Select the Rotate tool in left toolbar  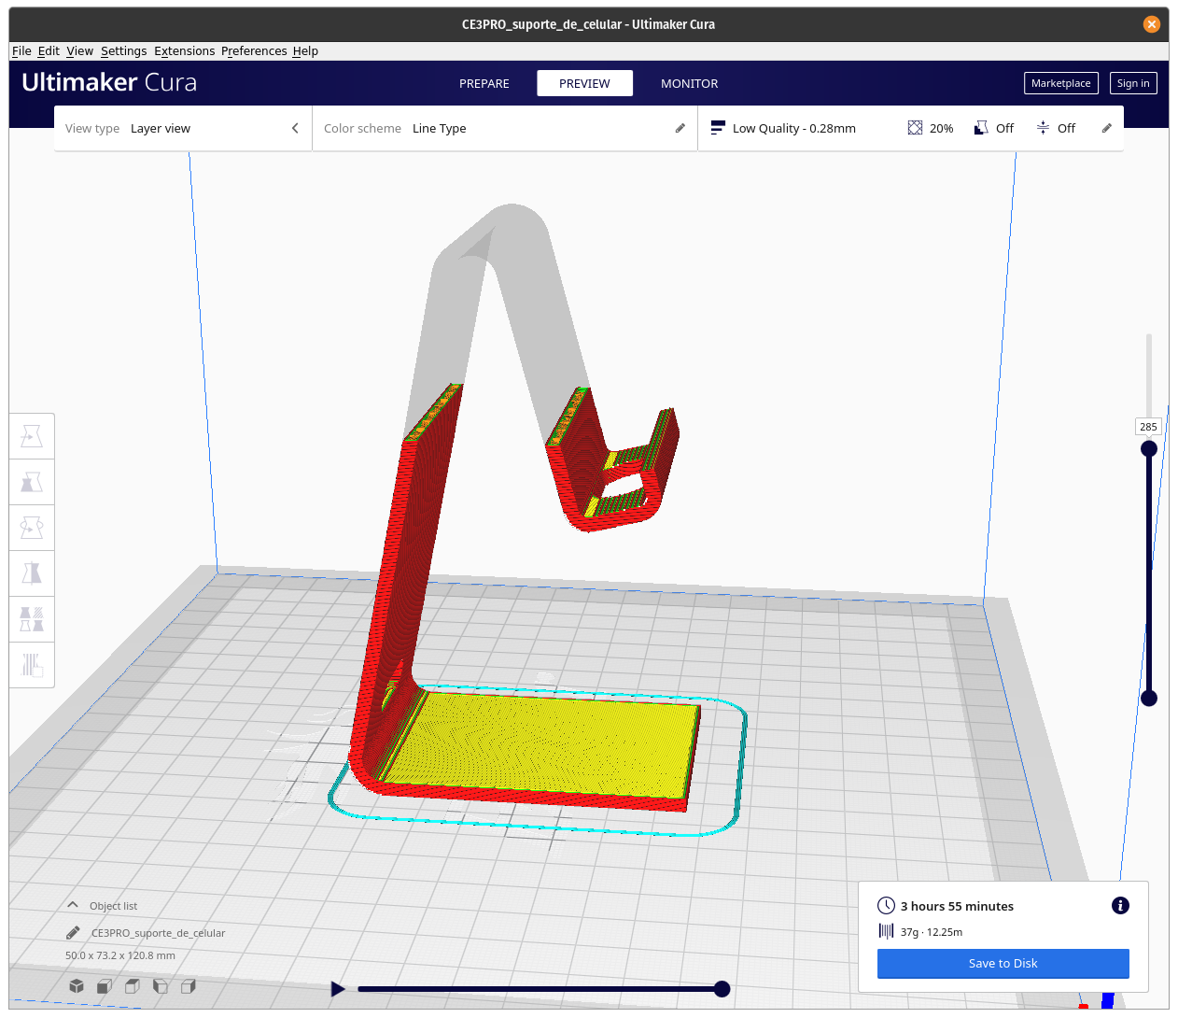point(32,528)
